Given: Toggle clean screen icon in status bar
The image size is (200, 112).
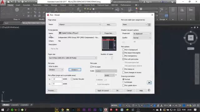Looking at the screenshot, I should pos(194,105).
